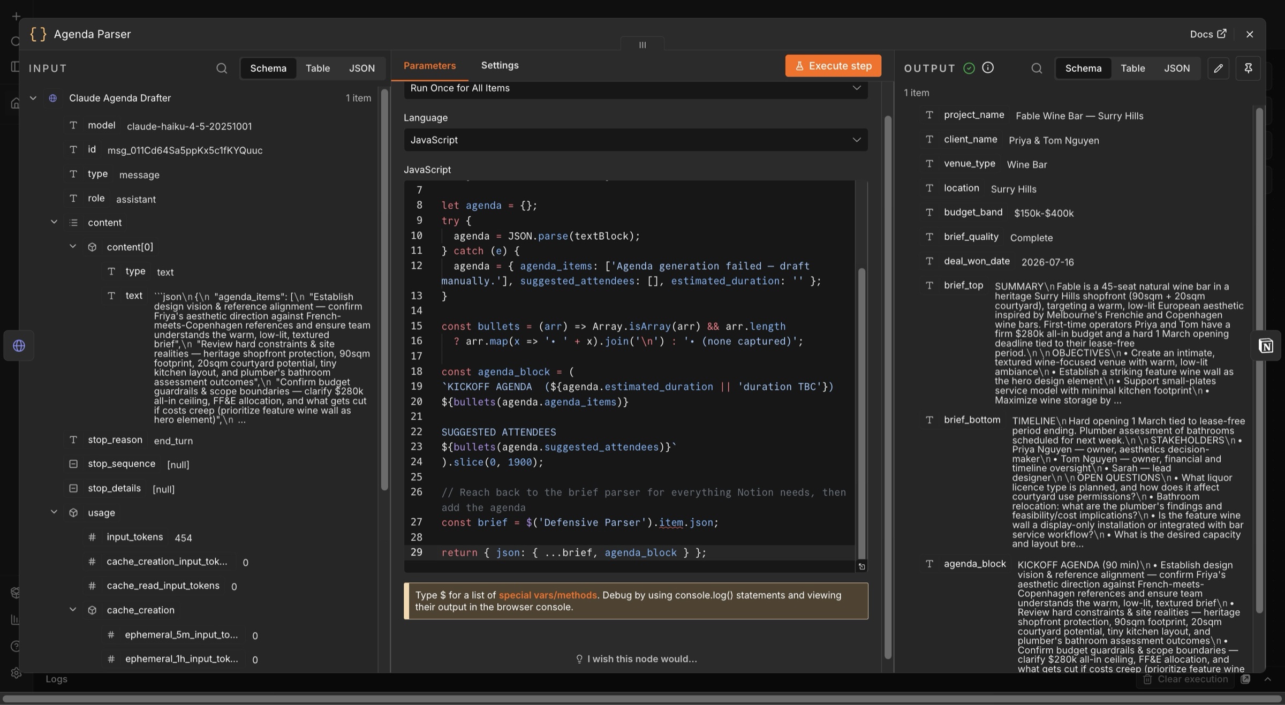Click the bottom horizontal scrollbar

point(641,699)
